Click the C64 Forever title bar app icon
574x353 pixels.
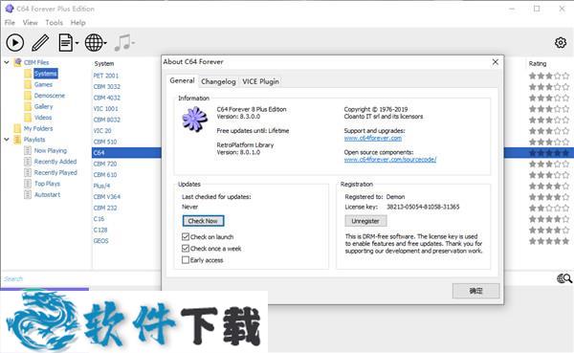click(10, 9)
